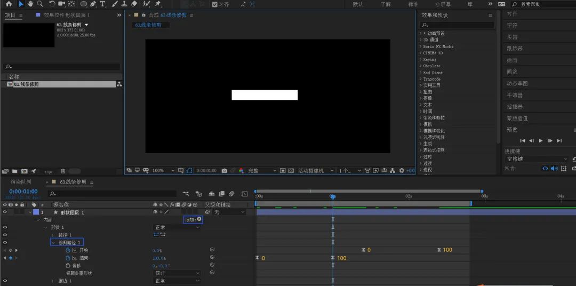Screen dimensions: 576x286
Task: Click the Graph Editor icon in timeline
Action: click(x=245, y=193)
